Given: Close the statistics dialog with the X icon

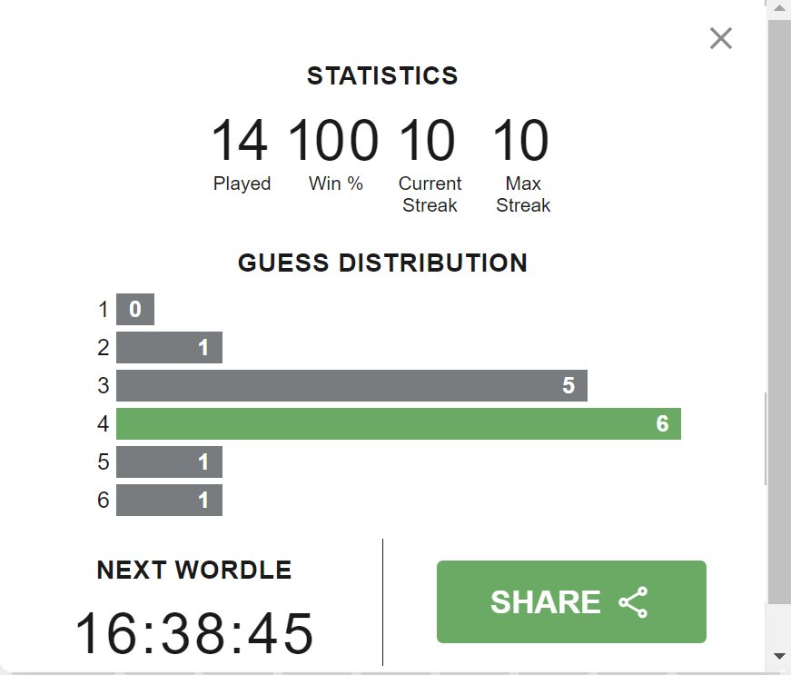Looking at the screenshot, I should coord(720,38).
